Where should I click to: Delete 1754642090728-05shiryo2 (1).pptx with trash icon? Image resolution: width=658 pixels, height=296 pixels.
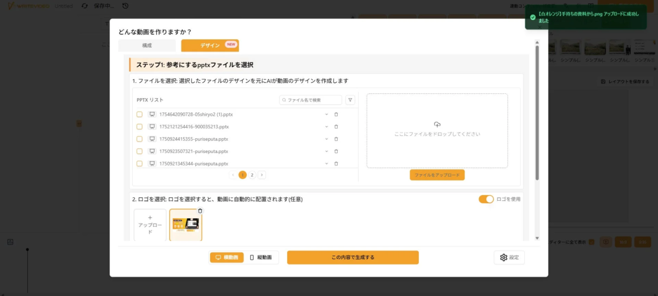click(x=336, y=115)
